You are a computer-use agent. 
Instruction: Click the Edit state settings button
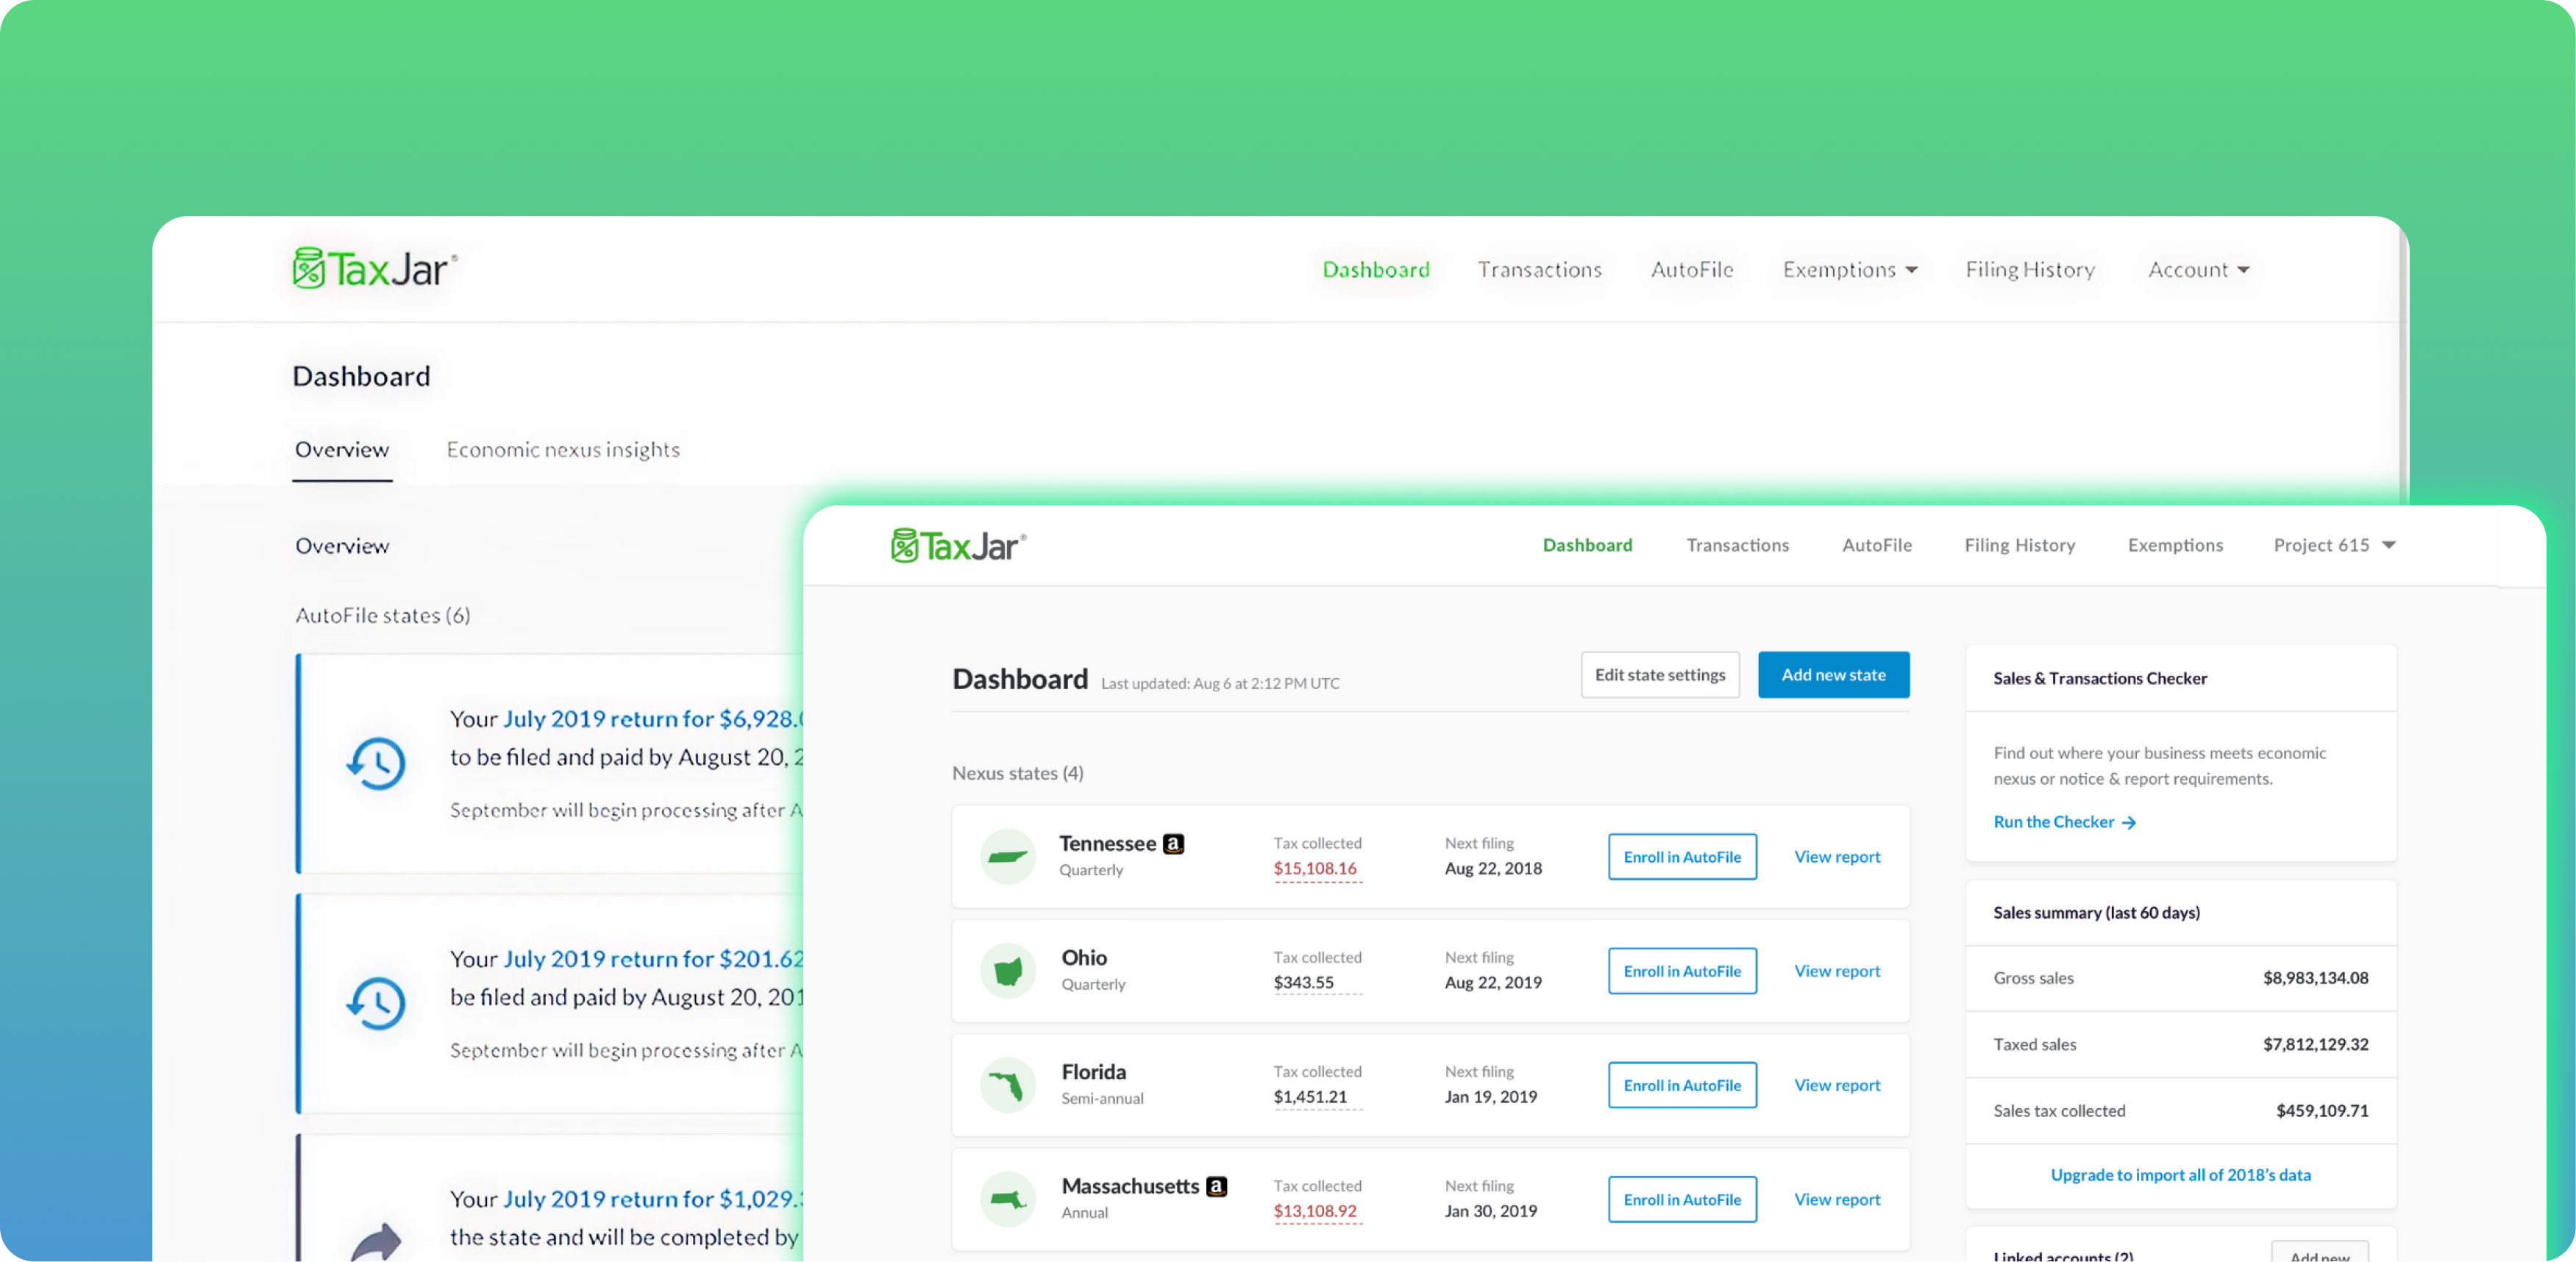pyautogui.click(x=1660, y=675)
